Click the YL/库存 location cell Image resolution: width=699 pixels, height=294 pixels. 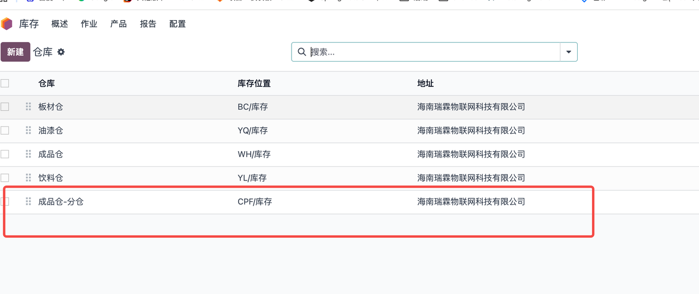pyautogui.click(x=252, y=178)
